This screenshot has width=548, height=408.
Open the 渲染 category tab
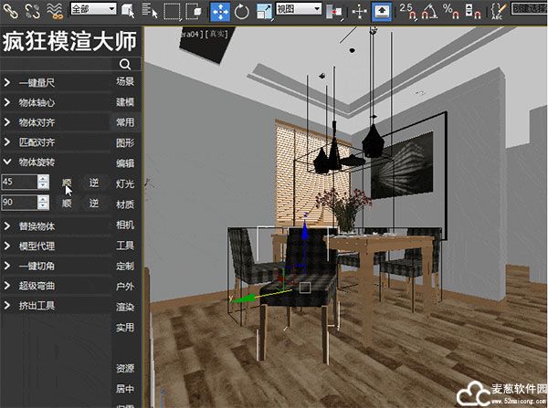coord(125,307)
